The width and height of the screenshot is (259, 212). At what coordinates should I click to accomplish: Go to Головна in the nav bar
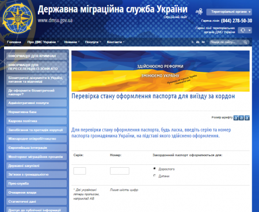[14, 42]
